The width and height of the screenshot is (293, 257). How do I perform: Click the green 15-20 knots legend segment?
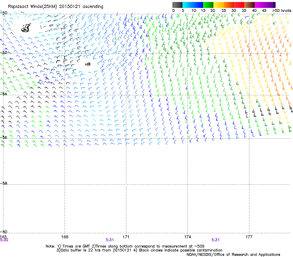(x=208, y=5)
